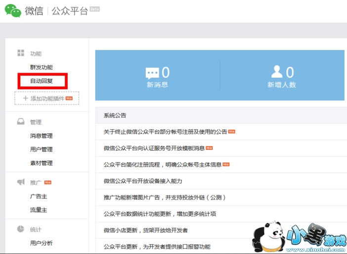Click the 管理 section heading
Screen dimensions: 347x254
point(36,122)
